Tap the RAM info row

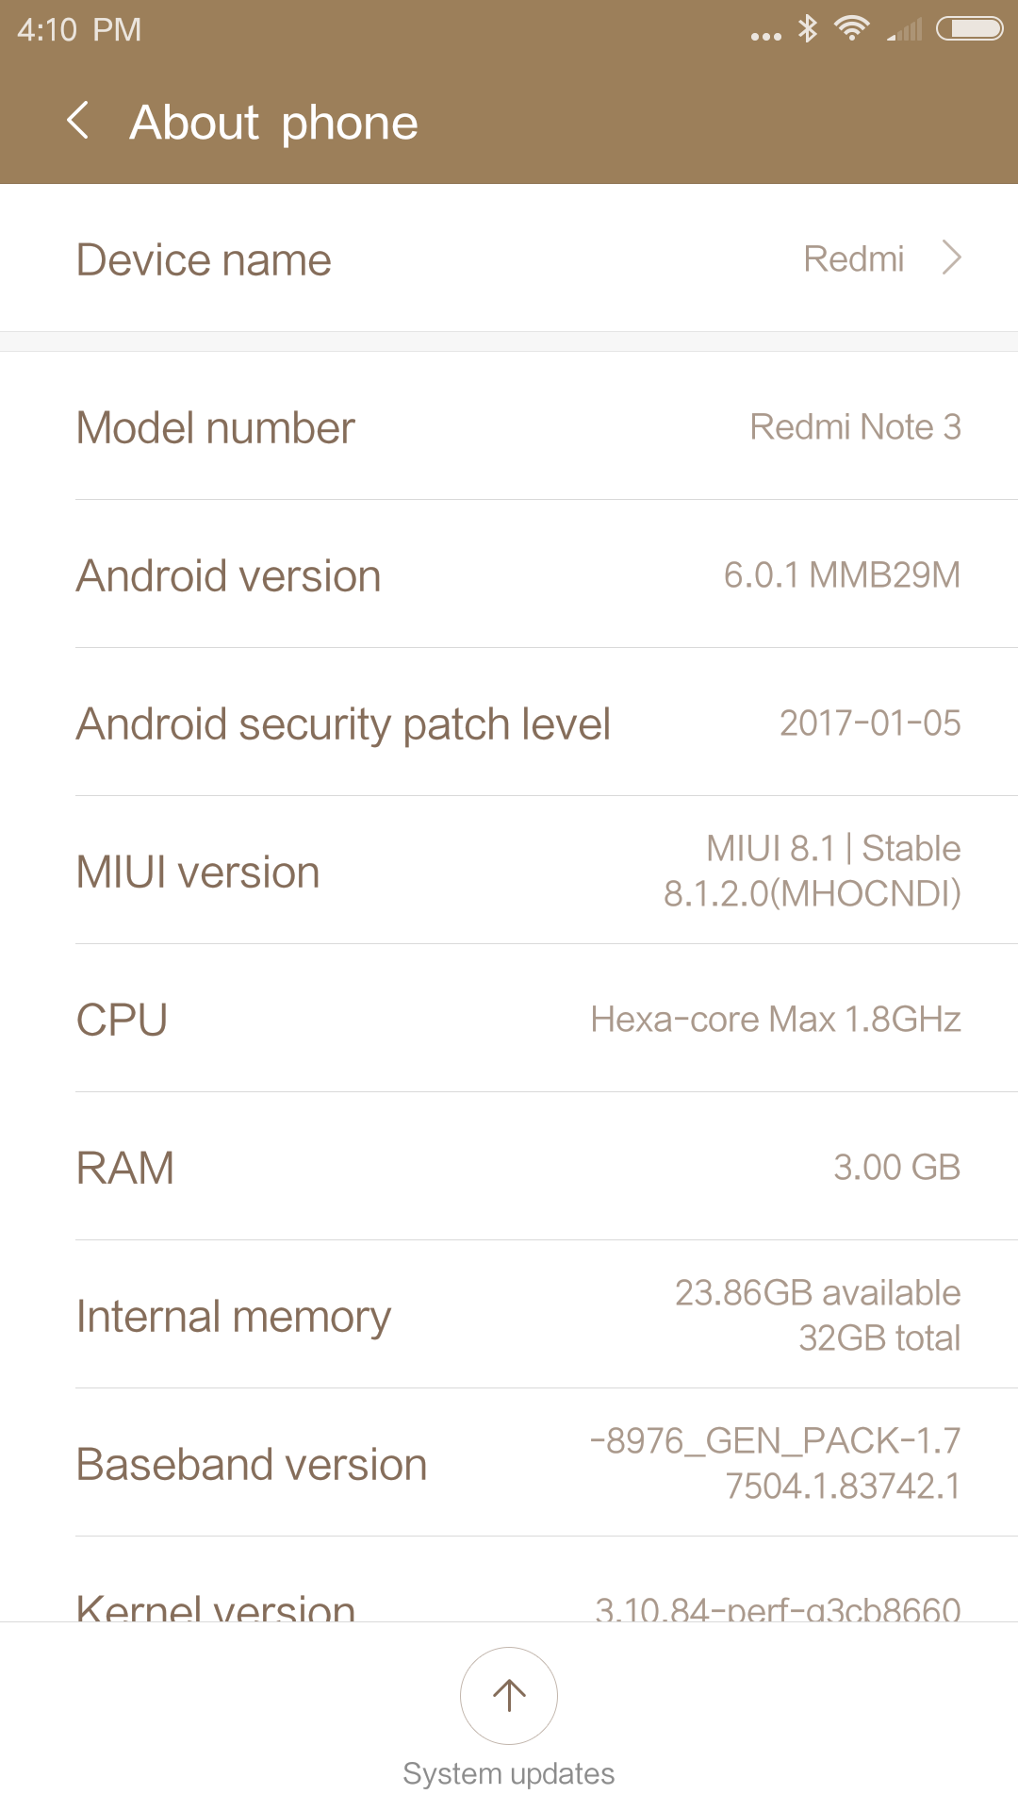coord(509,1168)
